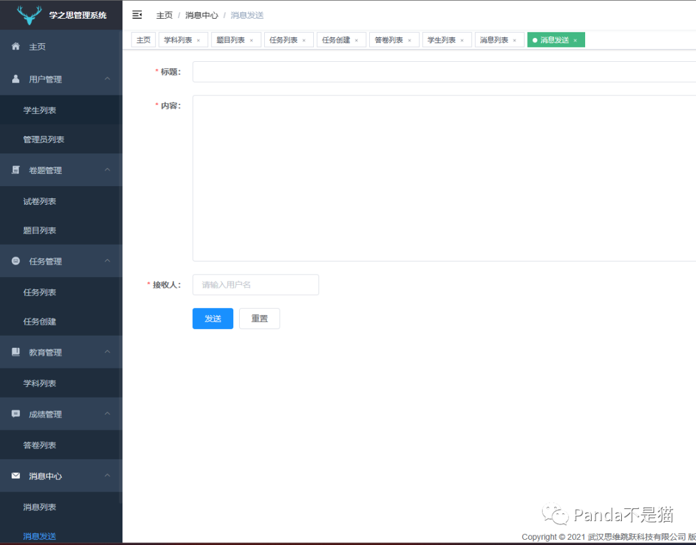The image size is (696, 545).
Task: Close the 任务创建 tab
Action: point(356,41)
